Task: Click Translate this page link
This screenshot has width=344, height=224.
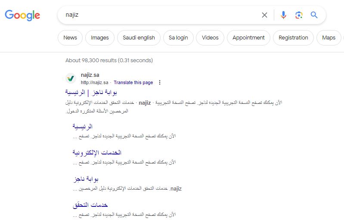Action: click(133, 82)
